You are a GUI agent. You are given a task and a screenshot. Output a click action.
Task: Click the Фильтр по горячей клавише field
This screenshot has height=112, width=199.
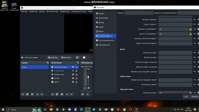[x=188, y=13]
